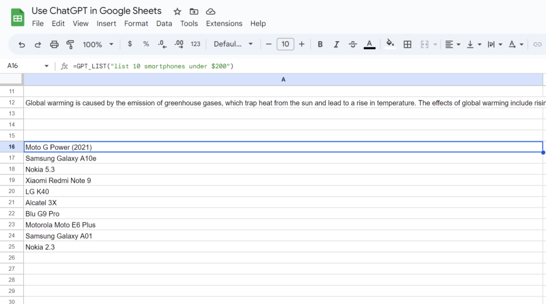Open the Insert menu
The height and width of the screenshot is (304, 546).
click(x=106, y=23)
